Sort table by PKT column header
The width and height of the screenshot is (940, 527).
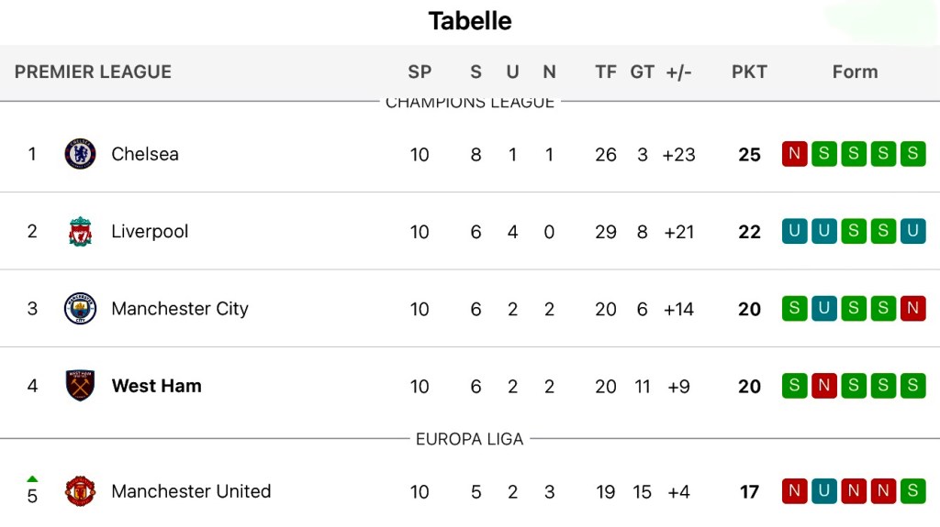click(x=749, y=71)
